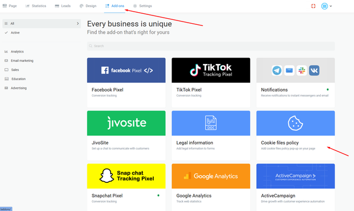The width and height of the screenshot is (354, 211).
Task: Click the Slack icon on Notifications card
Action: [x=301, y=70]
